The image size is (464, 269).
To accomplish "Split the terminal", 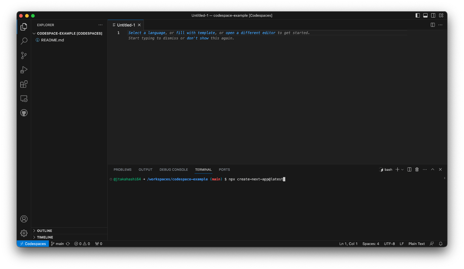I will [x=409, y=169].
